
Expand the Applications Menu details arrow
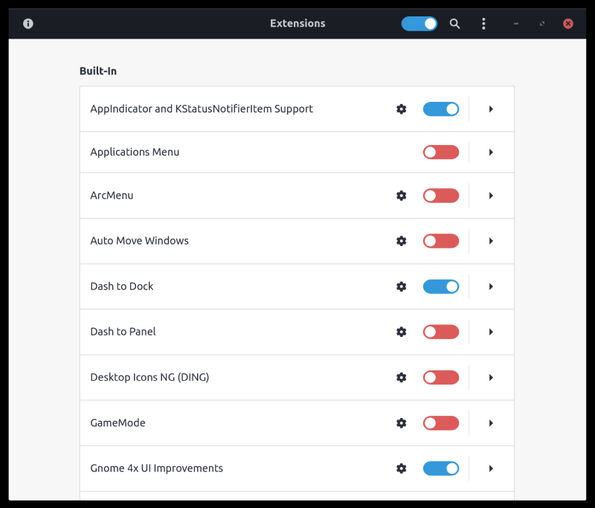[x=491, y=152]
